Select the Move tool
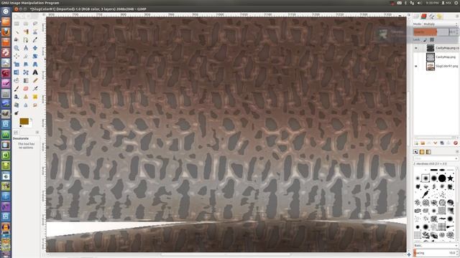 click(x=35, y=48)
